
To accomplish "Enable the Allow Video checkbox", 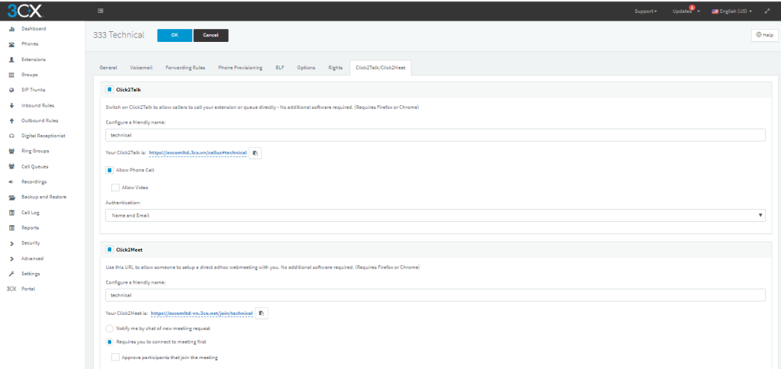I will (115, 188).
